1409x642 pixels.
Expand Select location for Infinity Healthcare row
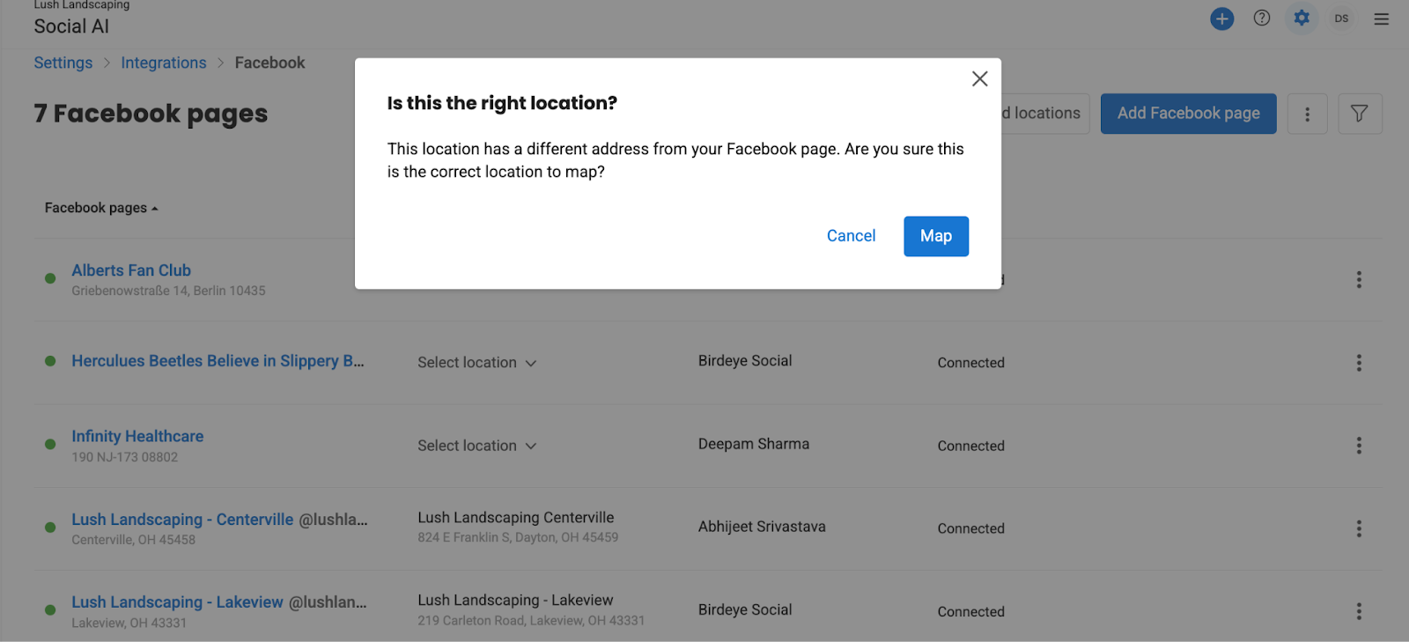[476, 446]
